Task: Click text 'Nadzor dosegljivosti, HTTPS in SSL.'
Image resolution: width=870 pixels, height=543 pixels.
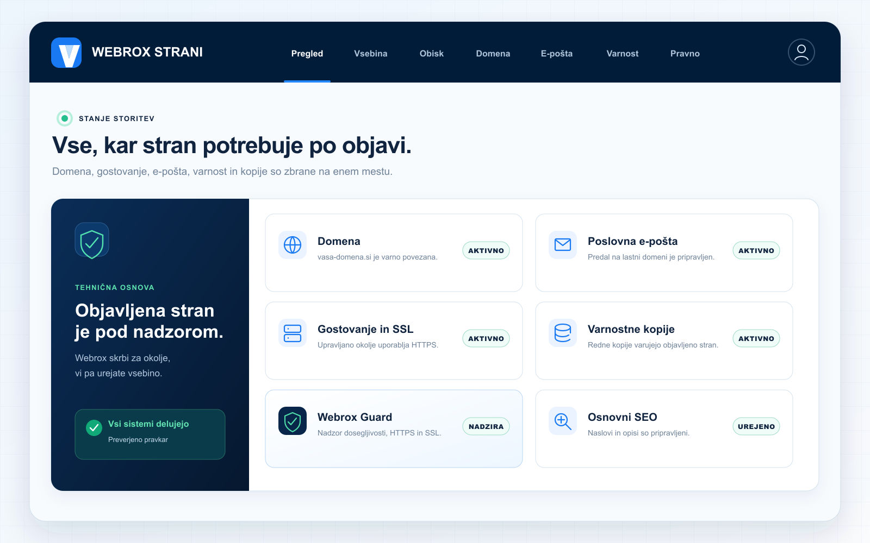Action: (x=380, y=433)
